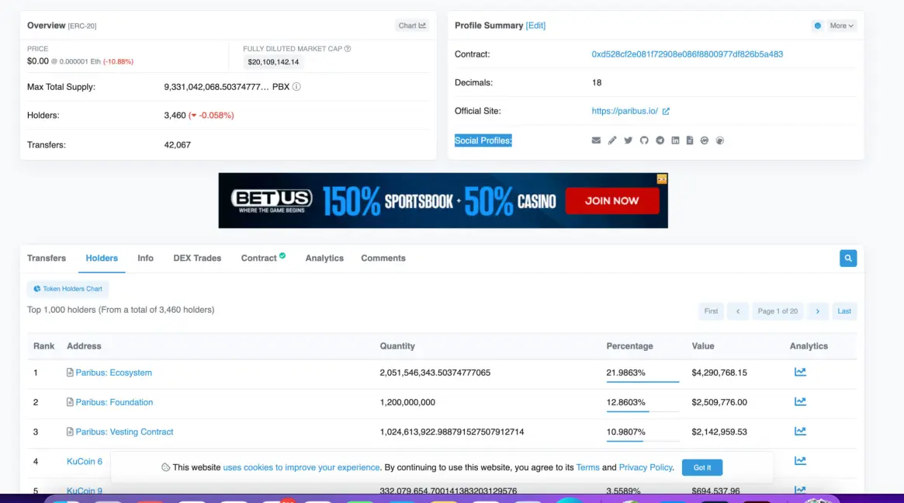Jump to Last holders page
The height and width of the screenshot is (503, 904).
pyautogui.click(x=844, y=311)
